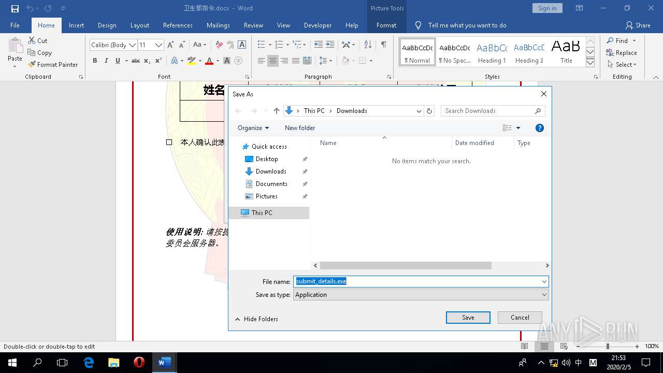
Task: Click the Refresh icon beside the address bar
Action: pos(429,111)
